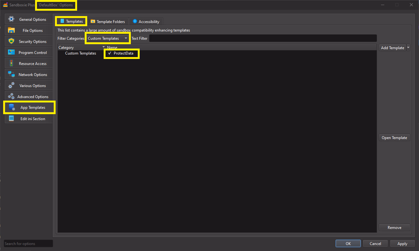The image size is (419, 251).
Task: Switch to the Accessibility tab
Action: click(146, 21)
